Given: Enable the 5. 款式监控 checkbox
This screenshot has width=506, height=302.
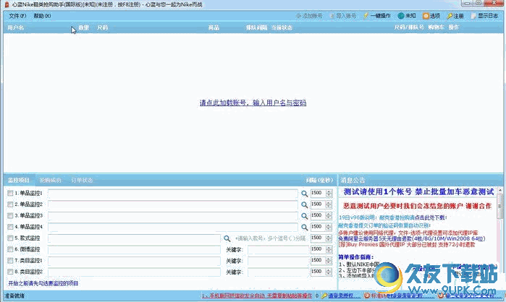Looking at the screenshot, I should pos(10,238).
